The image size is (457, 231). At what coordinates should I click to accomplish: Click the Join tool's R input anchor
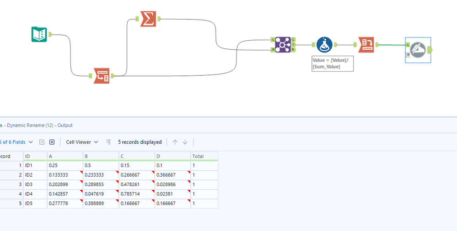click(273, 50)
